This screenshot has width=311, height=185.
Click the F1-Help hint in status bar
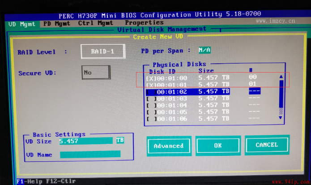[x=30, y=181]
